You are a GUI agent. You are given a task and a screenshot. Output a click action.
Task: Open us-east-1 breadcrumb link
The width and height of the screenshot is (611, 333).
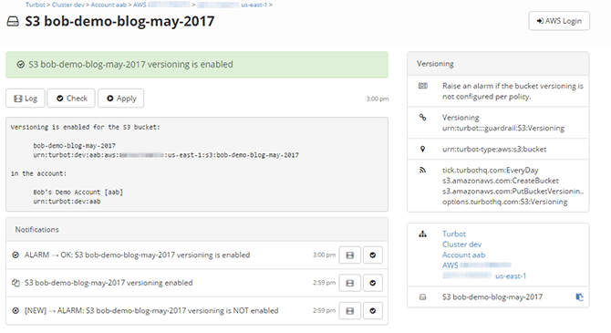click(254, 5)
